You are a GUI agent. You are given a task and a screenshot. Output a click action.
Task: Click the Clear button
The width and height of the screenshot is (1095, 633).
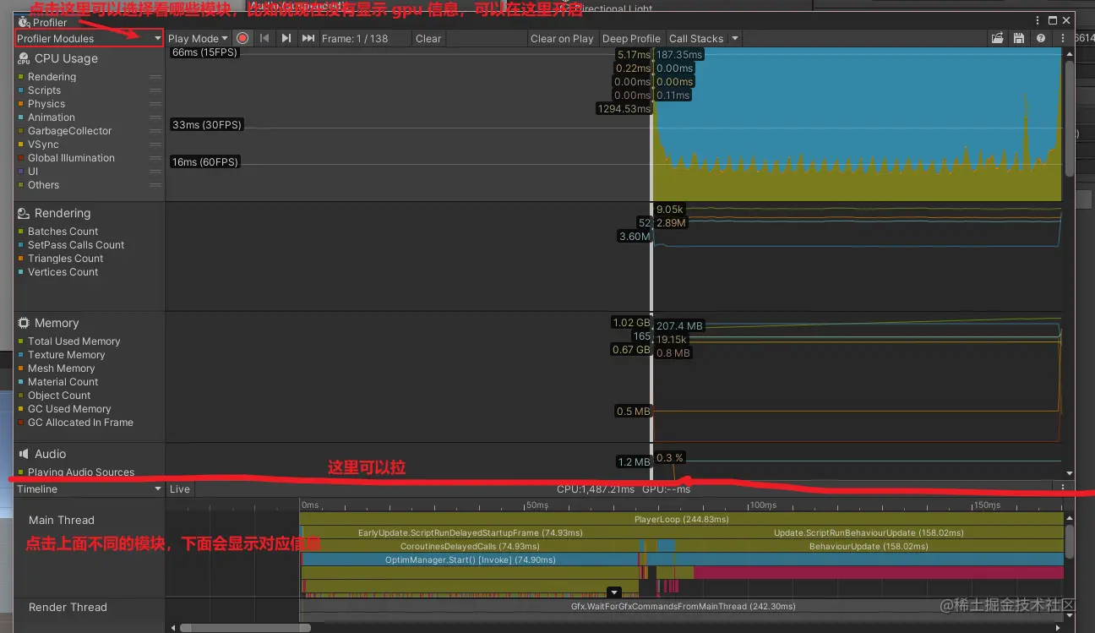[428, 38]
